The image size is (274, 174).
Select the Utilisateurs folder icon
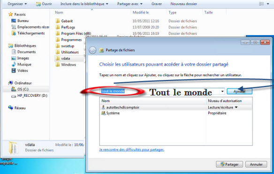58,52
